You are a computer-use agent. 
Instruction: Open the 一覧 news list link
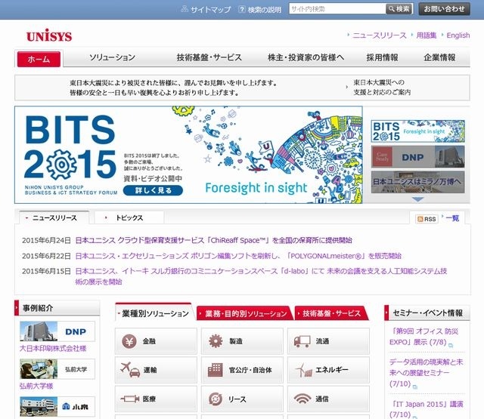point(452,218)
